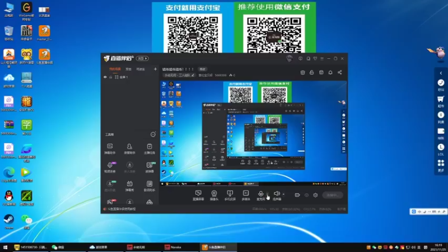448x252 pixels.
Task: Click the LOL shortcut on right sidebar
Action: point(441,150)
